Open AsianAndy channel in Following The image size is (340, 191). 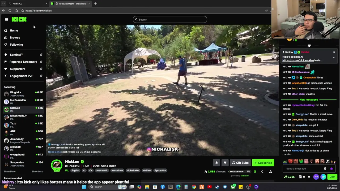coord(23,141)
